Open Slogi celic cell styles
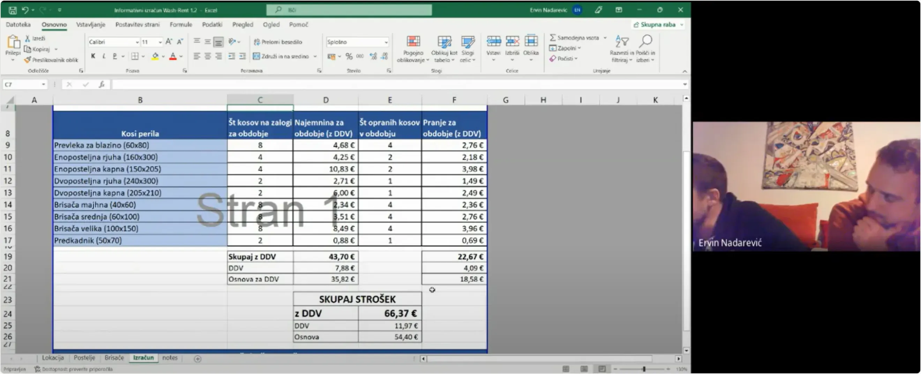 (x=467, y=49)
